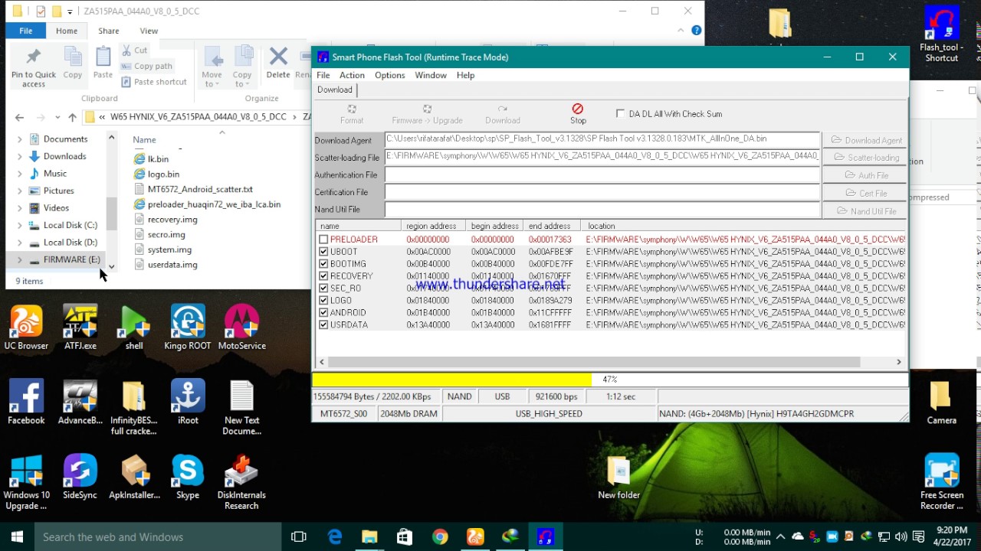Open Microsoft Edge from taskbar

[x=335, y=537]
